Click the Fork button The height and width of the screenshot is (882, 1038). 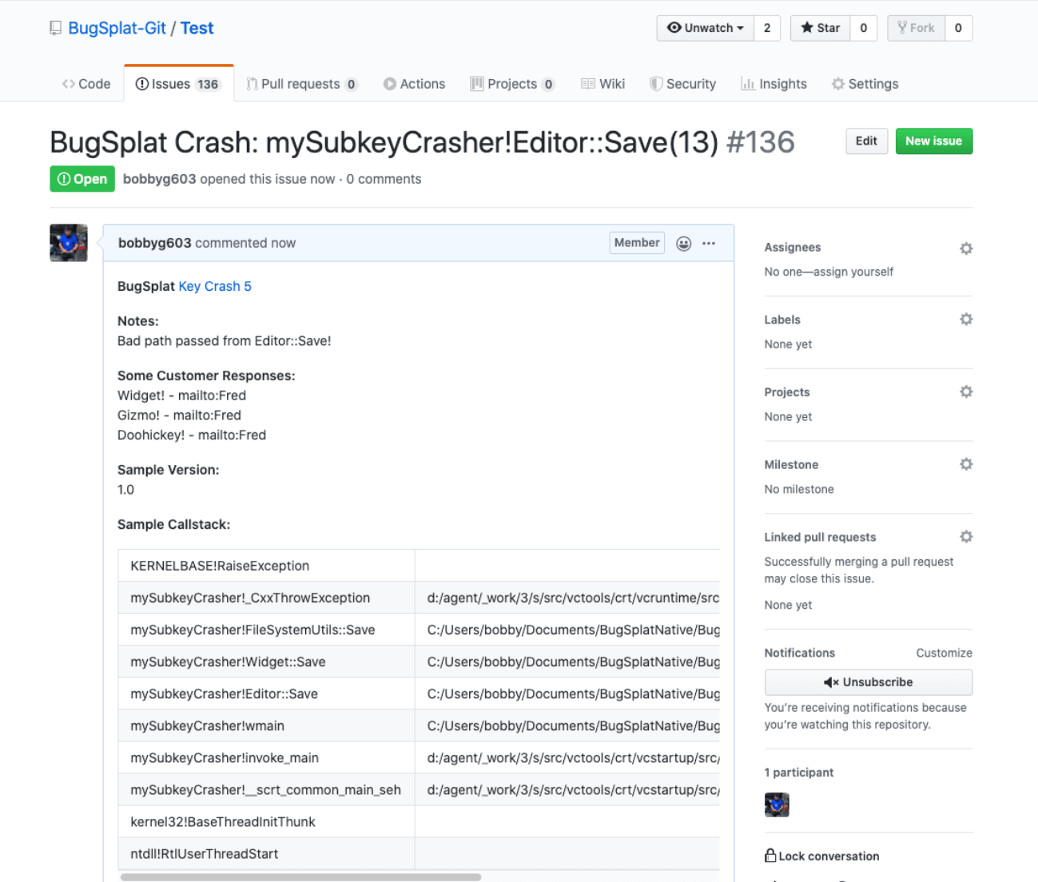(916, 28)
